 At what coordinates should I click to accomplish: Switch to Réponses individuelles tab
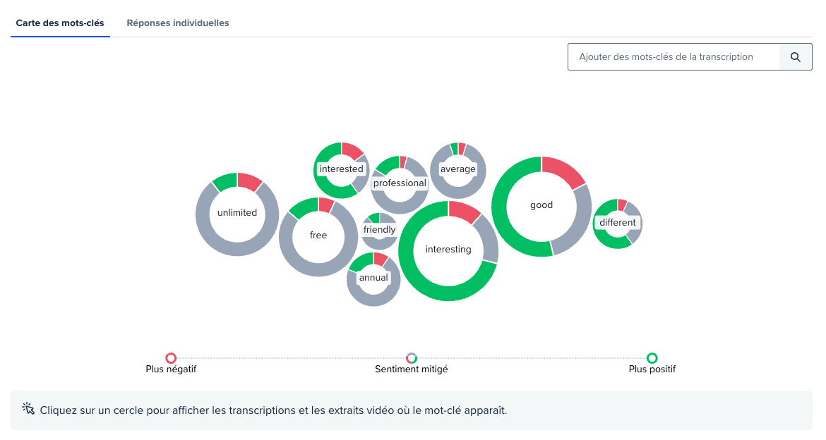[178, 23]
